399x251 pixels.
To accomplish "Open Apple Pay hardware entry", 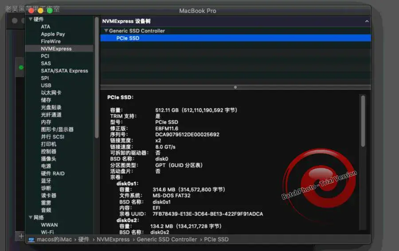I will [53, 34].
